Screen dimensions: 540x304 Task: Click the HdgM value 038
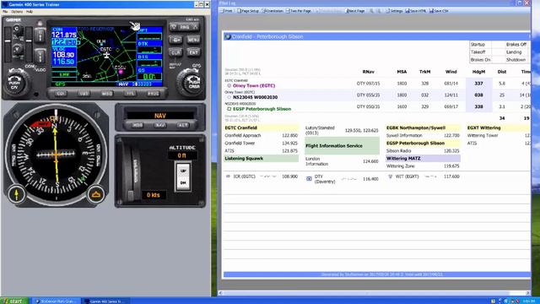[478, 95]
